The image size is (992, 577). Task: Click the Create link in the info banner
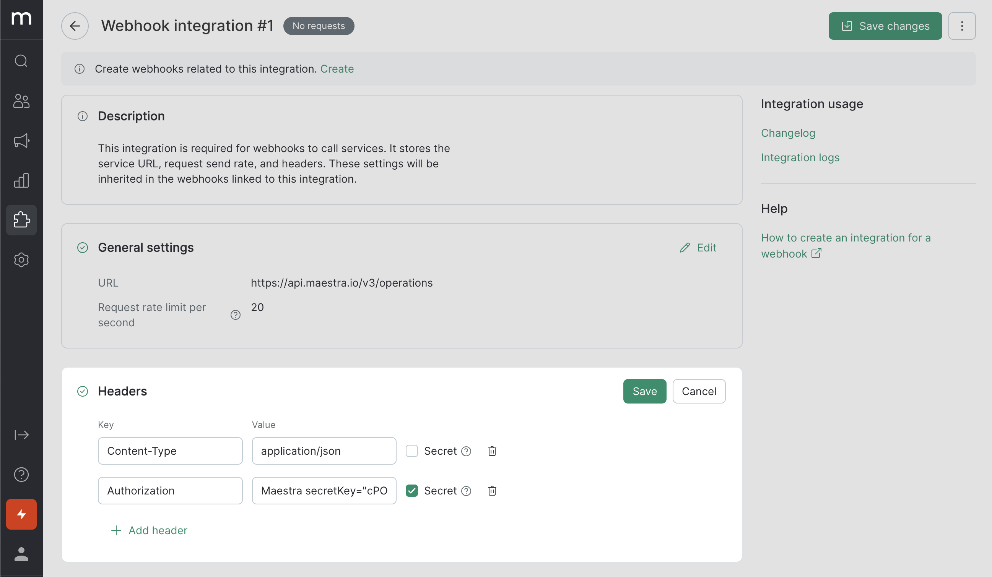pyautogui.click(x=337, y=69)
